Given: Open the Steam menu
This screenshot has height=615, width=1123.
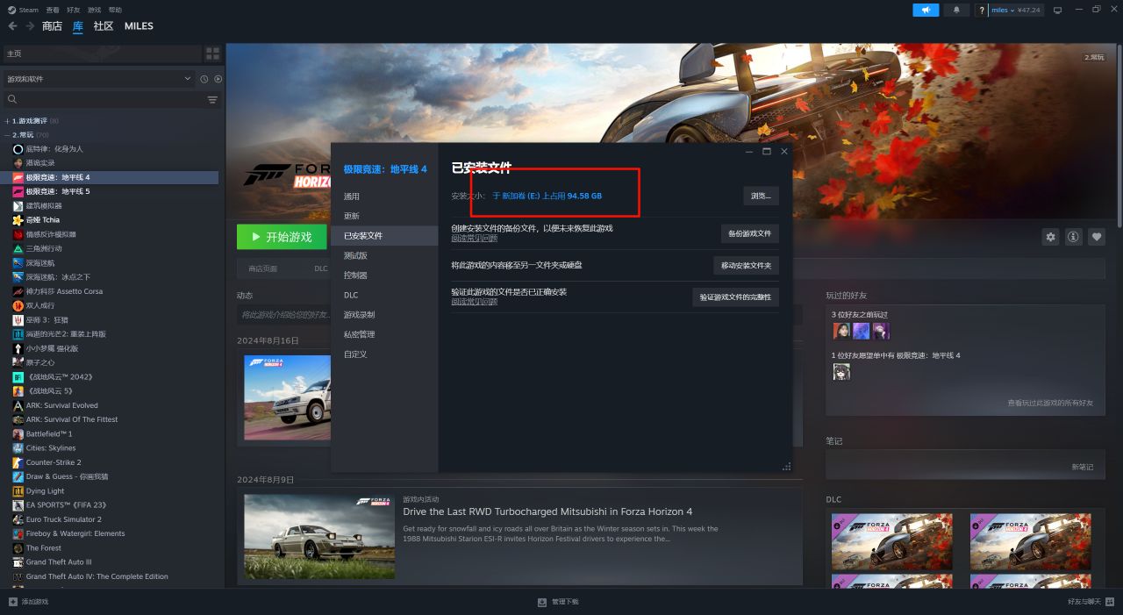Looking at the screenshot, I should pos(24,10).
